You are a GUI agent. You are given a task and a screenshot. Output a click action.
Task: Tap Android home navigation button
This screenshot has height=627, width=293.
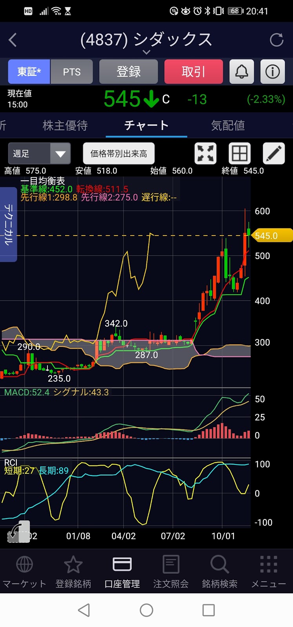tap(146, 610)
